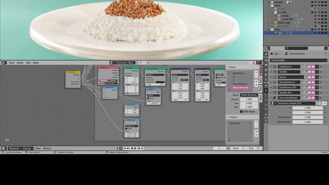Toggle render display of the Solidify modifier
Viewport: 329px width, 185px height.
[x=313, y=72]
